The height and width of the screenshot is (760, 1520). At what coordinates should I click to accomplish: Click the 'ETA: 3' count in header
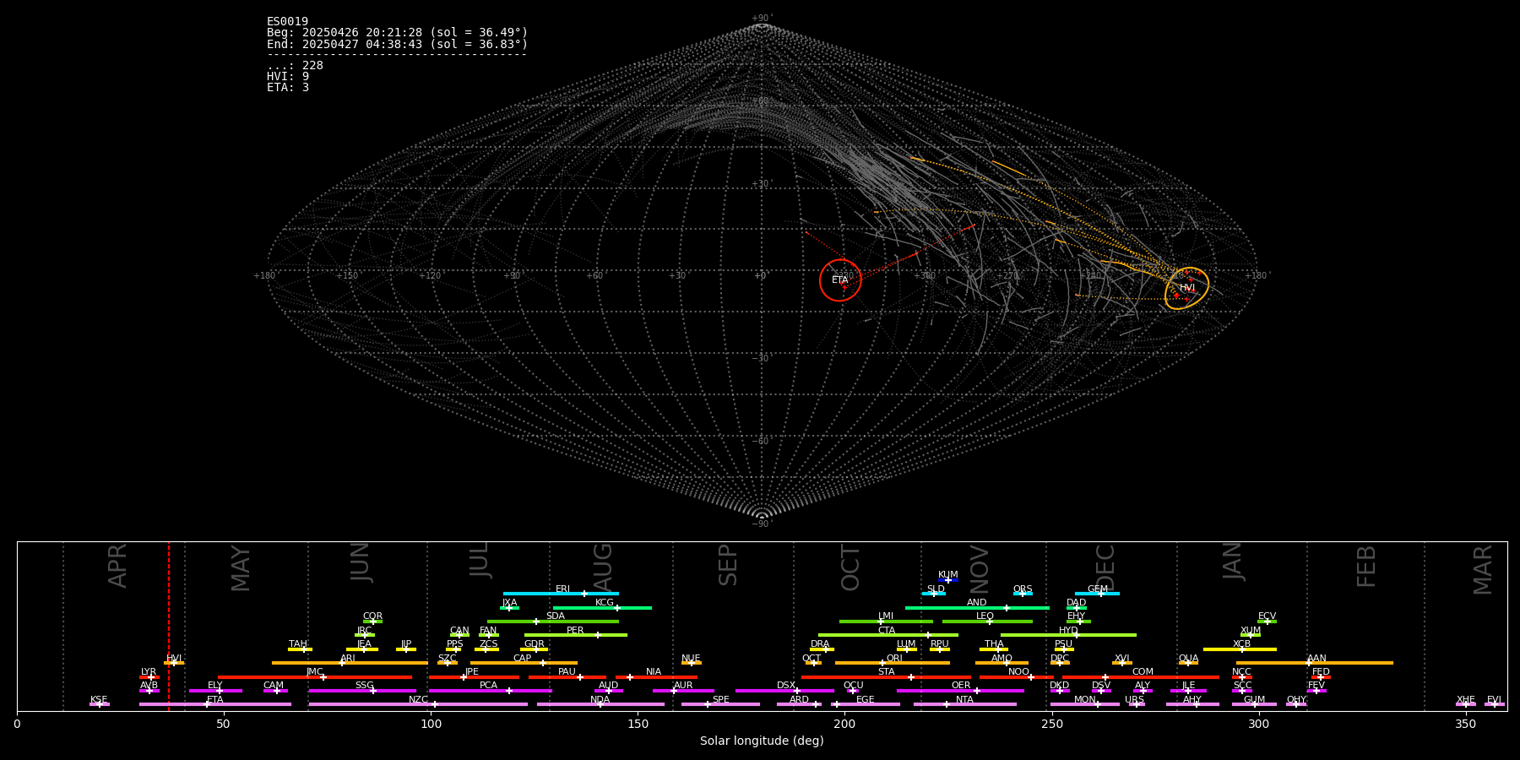288,88
